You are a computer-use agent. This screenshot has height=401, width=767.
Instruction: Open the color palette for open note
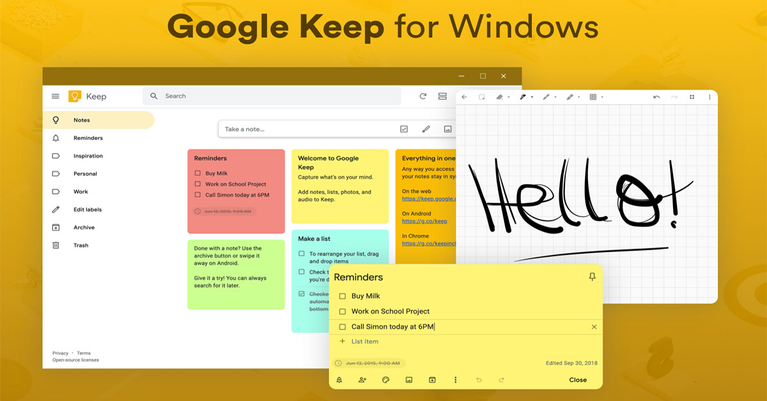385,380
